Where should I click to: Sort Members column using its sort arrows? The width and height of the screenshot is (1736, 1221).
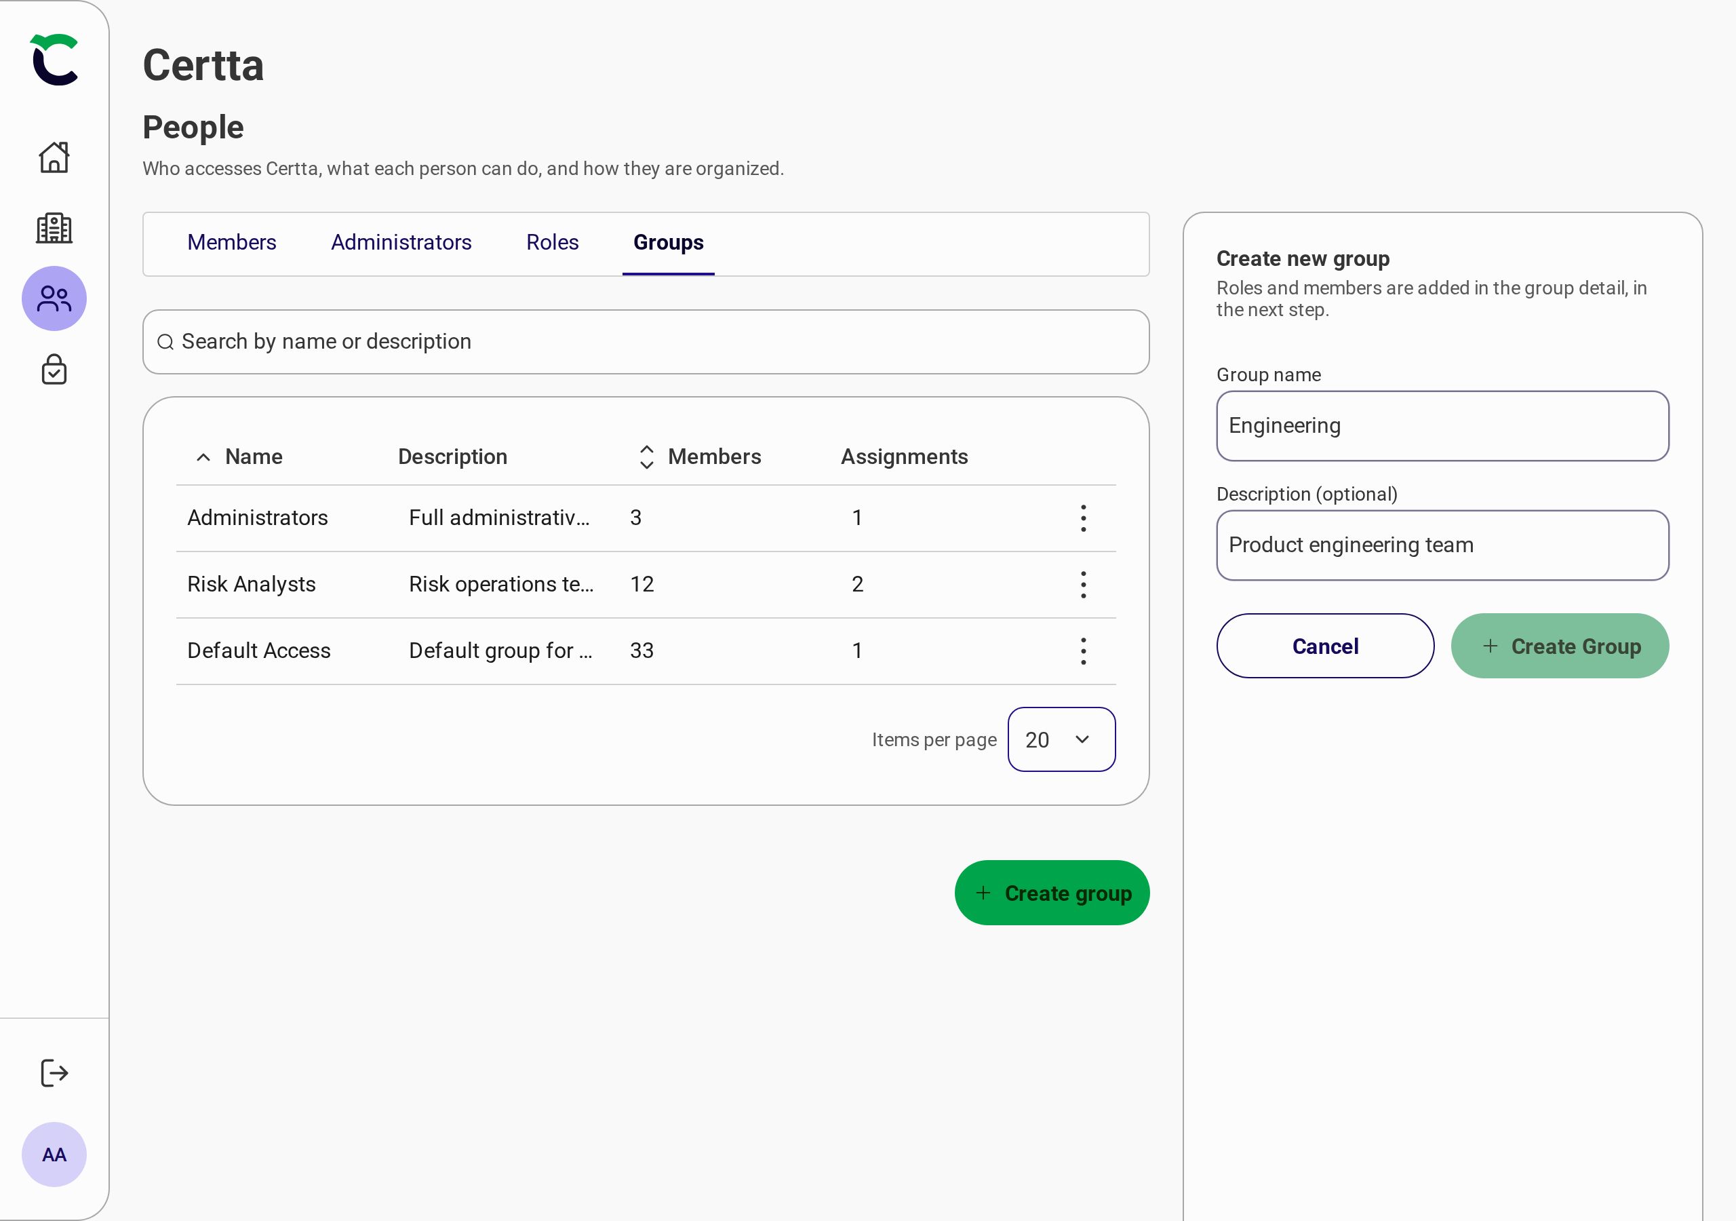[x=646, y=457]
